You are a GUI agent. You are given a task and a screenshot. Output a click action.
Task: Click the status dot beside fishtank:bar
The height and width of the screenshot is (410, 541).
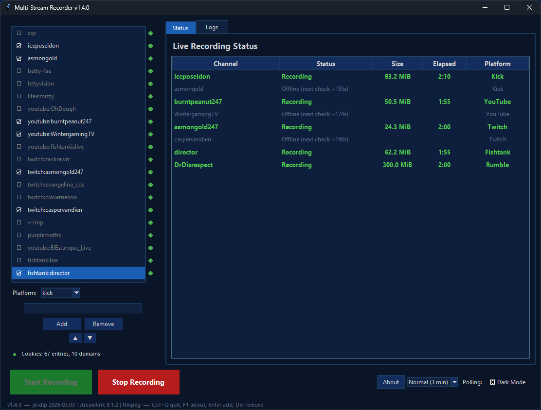150,261
